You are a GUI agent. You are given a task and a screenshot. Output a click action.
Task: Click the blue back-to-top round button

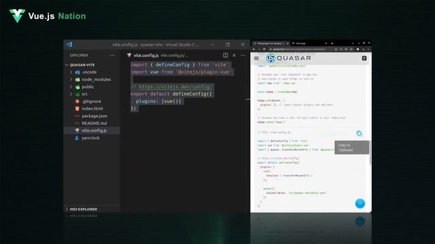[x=360, y=203]
